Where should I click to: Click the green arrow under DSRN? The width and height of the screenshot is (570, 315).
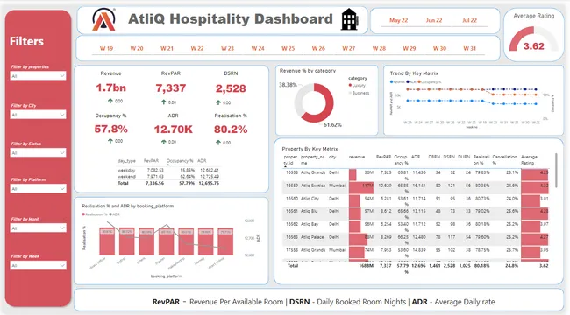tap(218, 102)
